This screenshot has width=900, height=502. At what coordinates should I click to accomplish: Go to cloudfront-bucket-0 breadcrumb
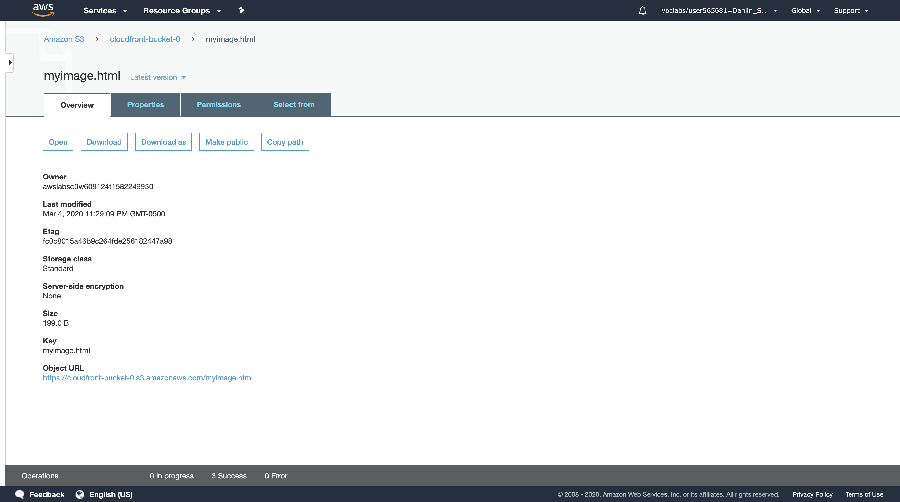point(145,39)
